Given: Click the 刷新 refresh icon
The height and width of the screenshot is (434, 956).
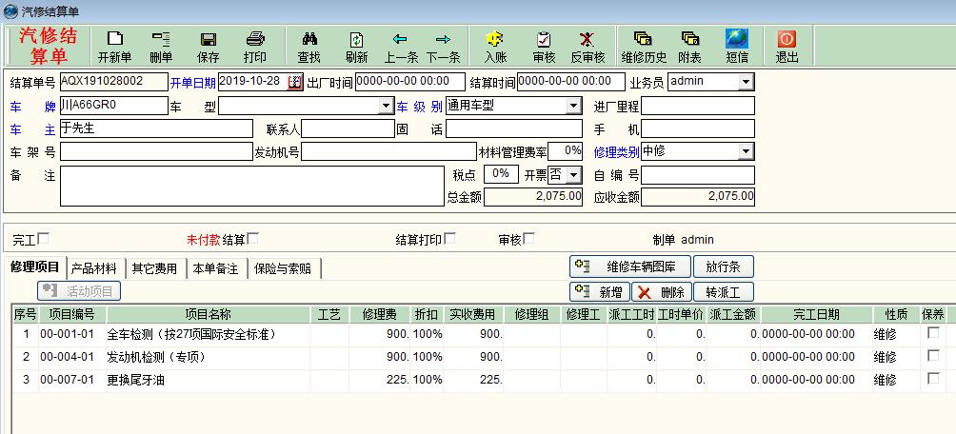Looking at the screenshot, I should click(x=356, y=40).
